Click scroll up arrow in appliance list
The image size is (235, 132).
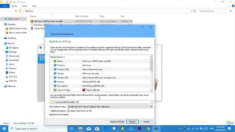pyautogui.click(x=151, y=56)
